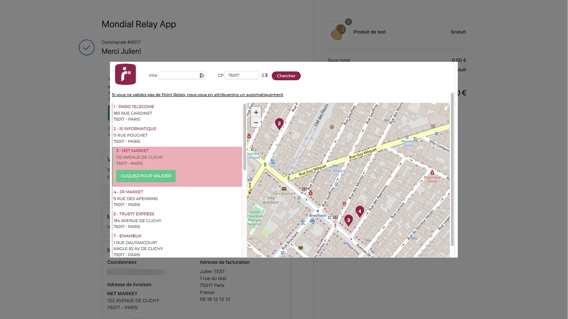The image size is (568, 319).
Task: Click the Adresse de livraison heading
Action: [129, 285]
